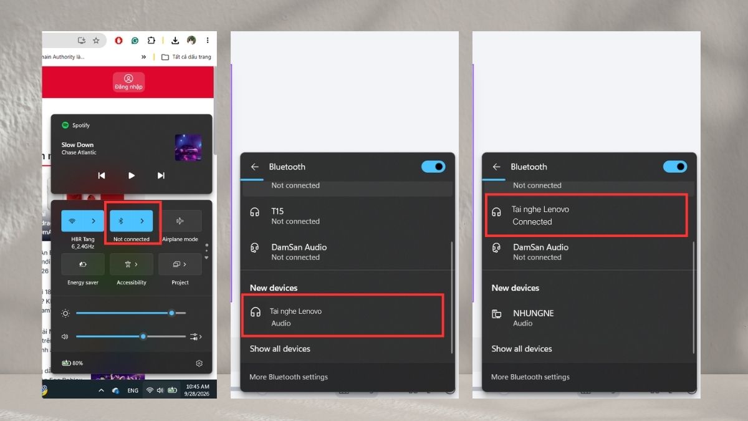Select connected Tai nghe Lenovo device
This screenshot has height=421, width=748.
[587, 215]
